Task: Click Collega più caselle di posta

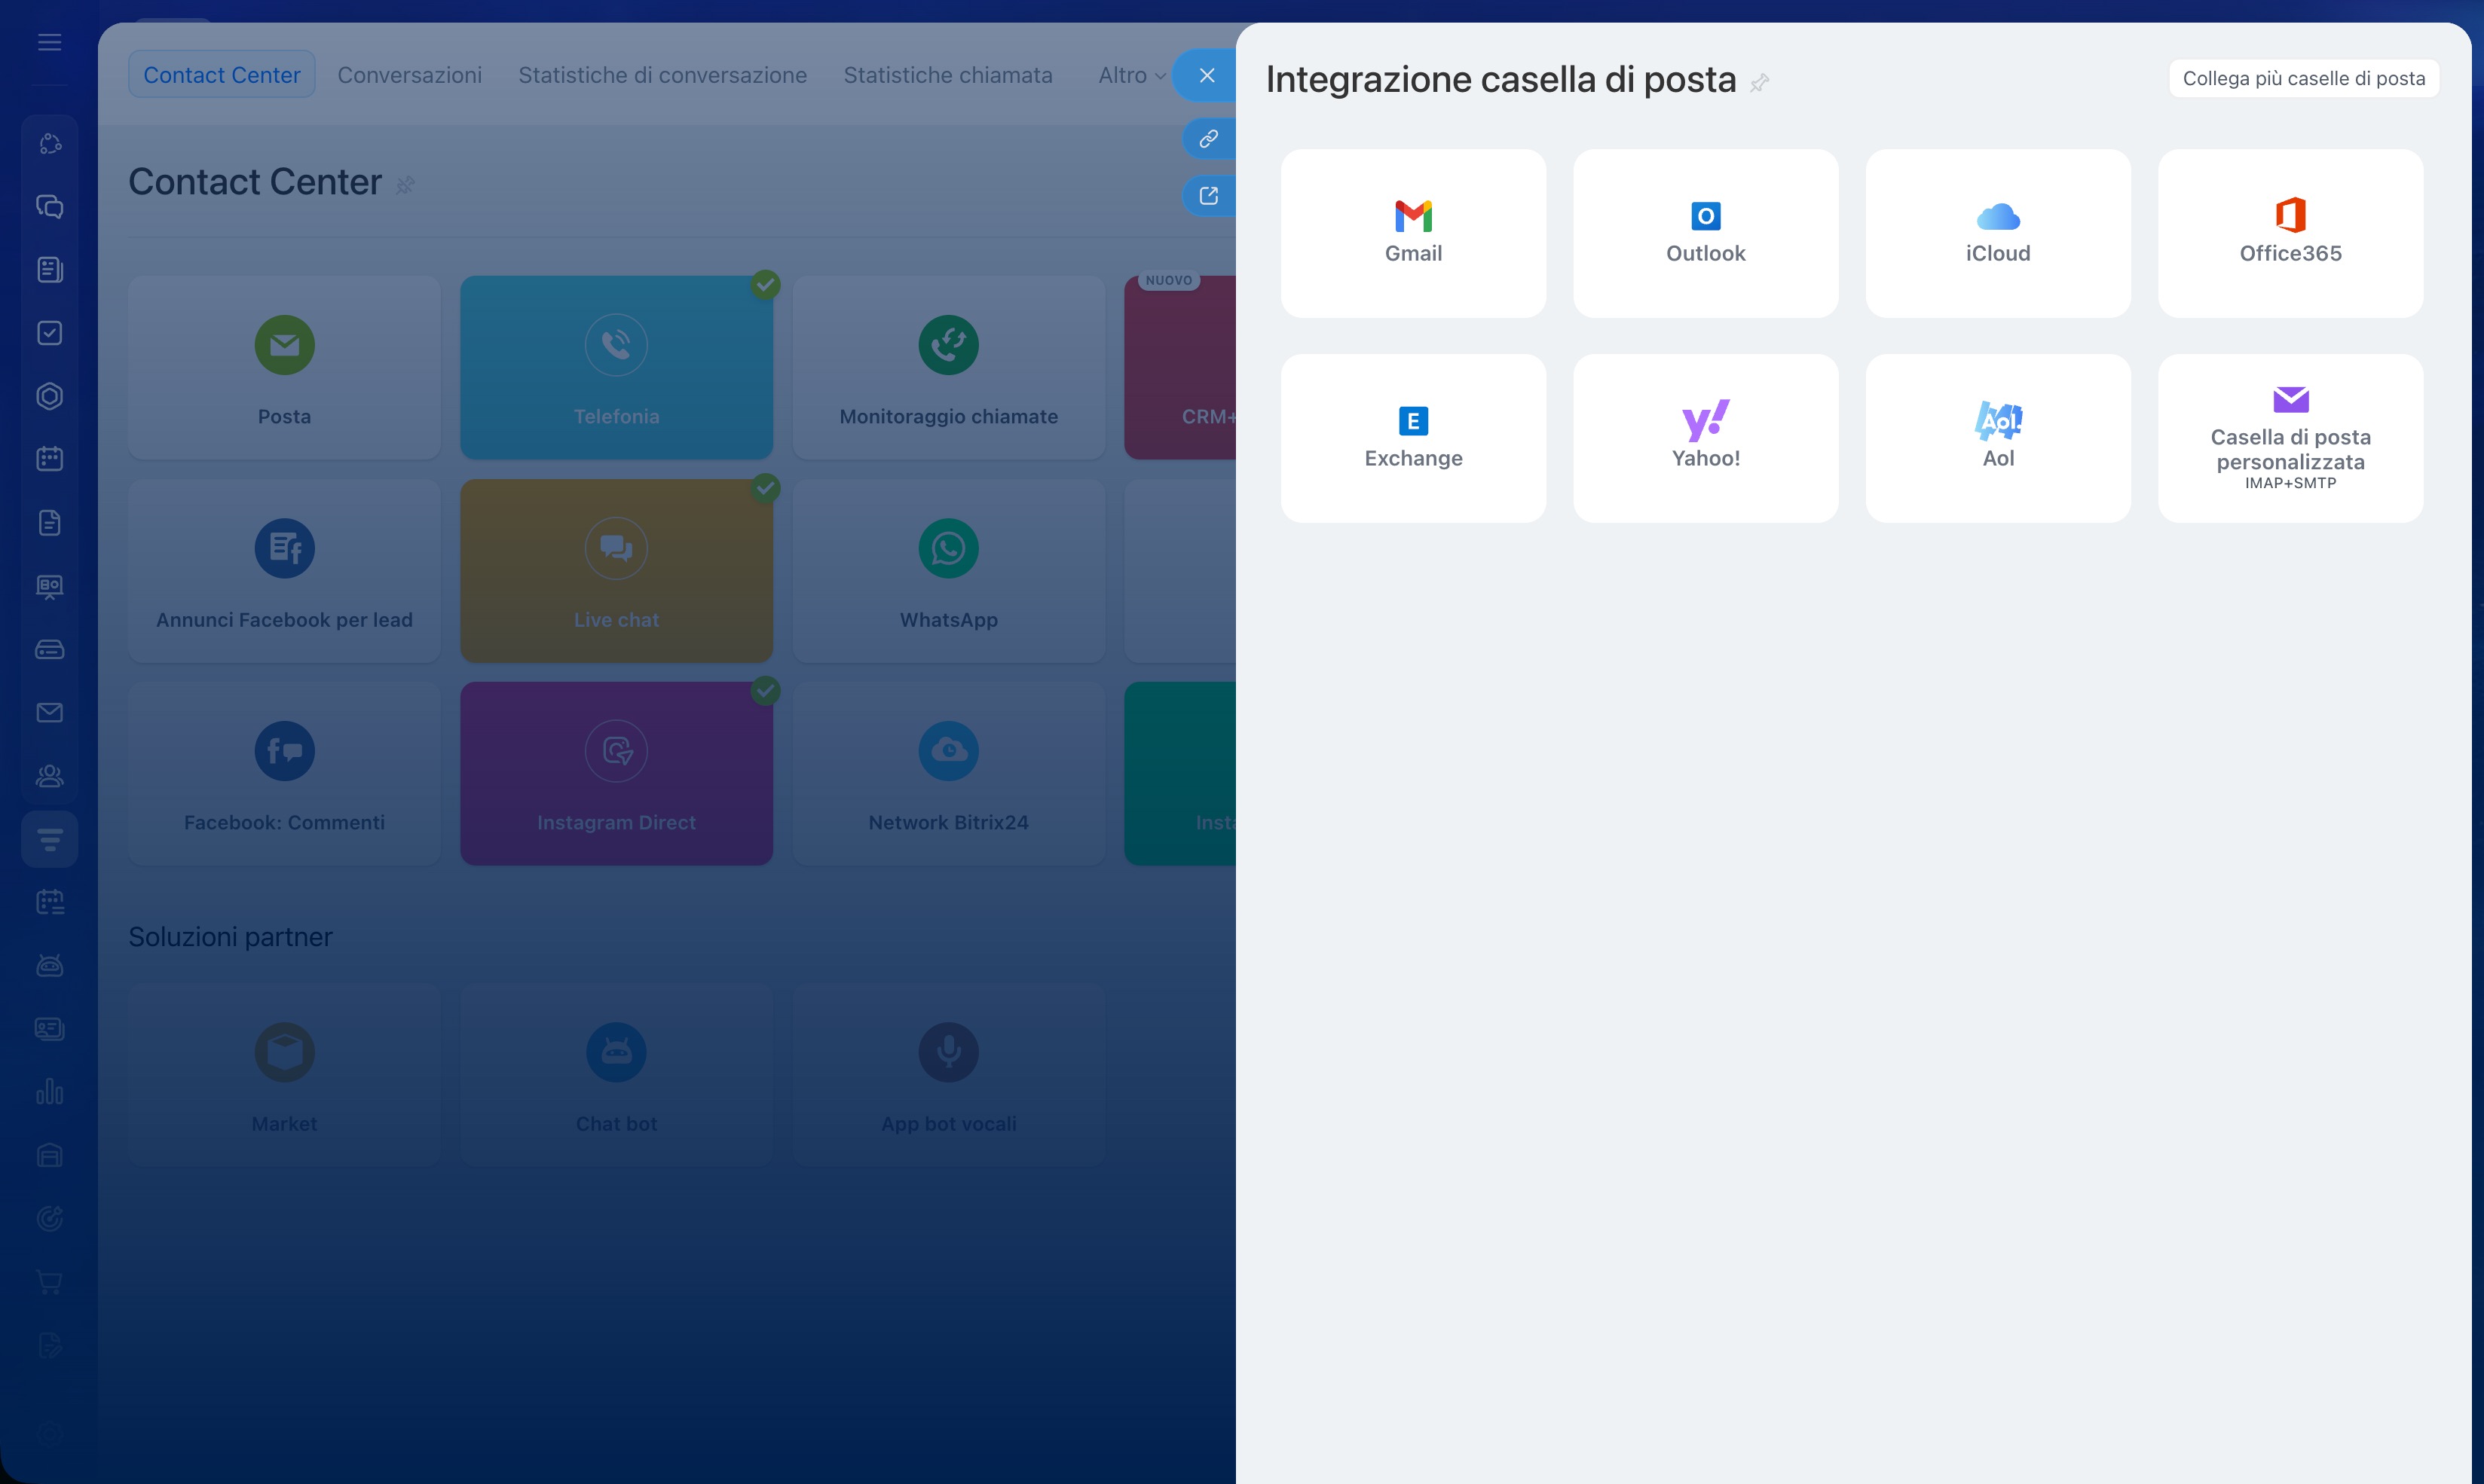Action: pos(2303,78)
